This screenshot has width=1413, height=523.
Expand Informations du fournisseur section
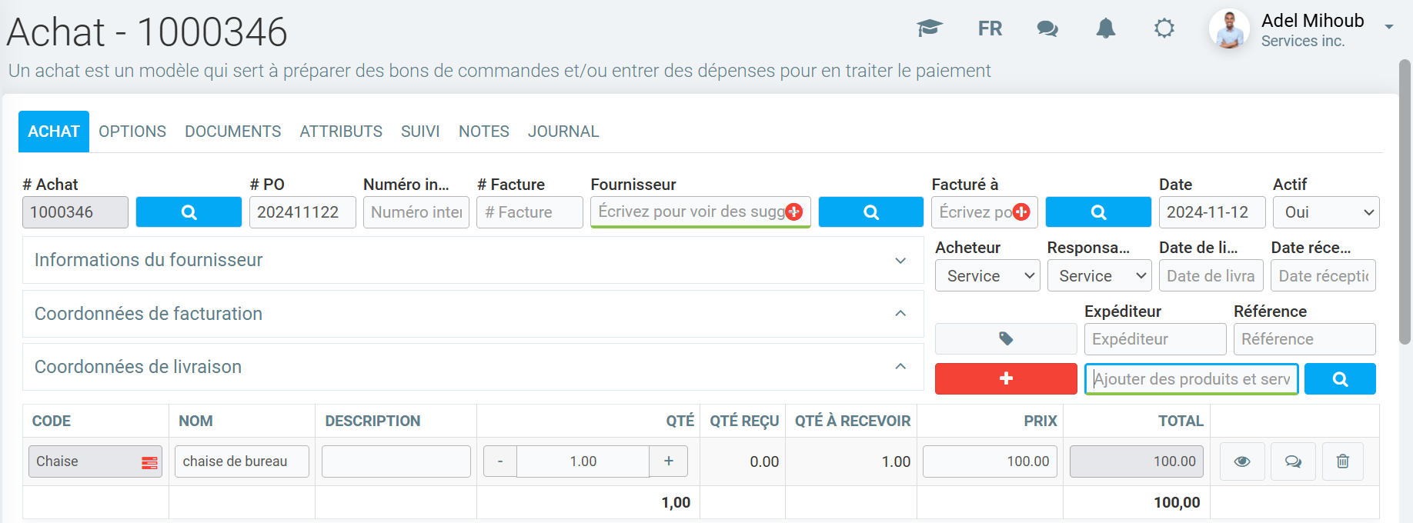(x=900, y=261)
